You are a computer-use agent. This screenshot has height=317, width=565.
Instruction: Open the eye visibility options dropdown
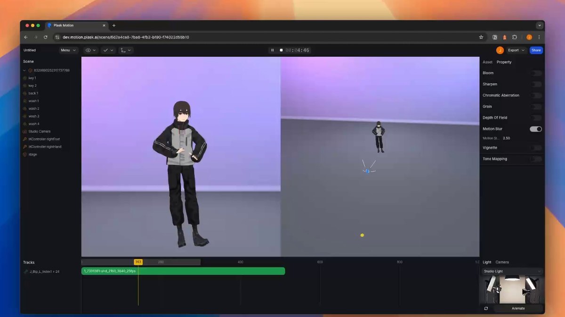91,50
